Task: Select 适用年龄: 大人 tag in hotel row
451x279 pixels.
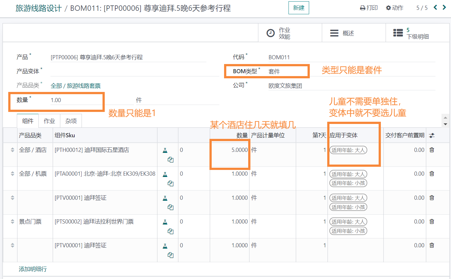Action: (348, 150)
